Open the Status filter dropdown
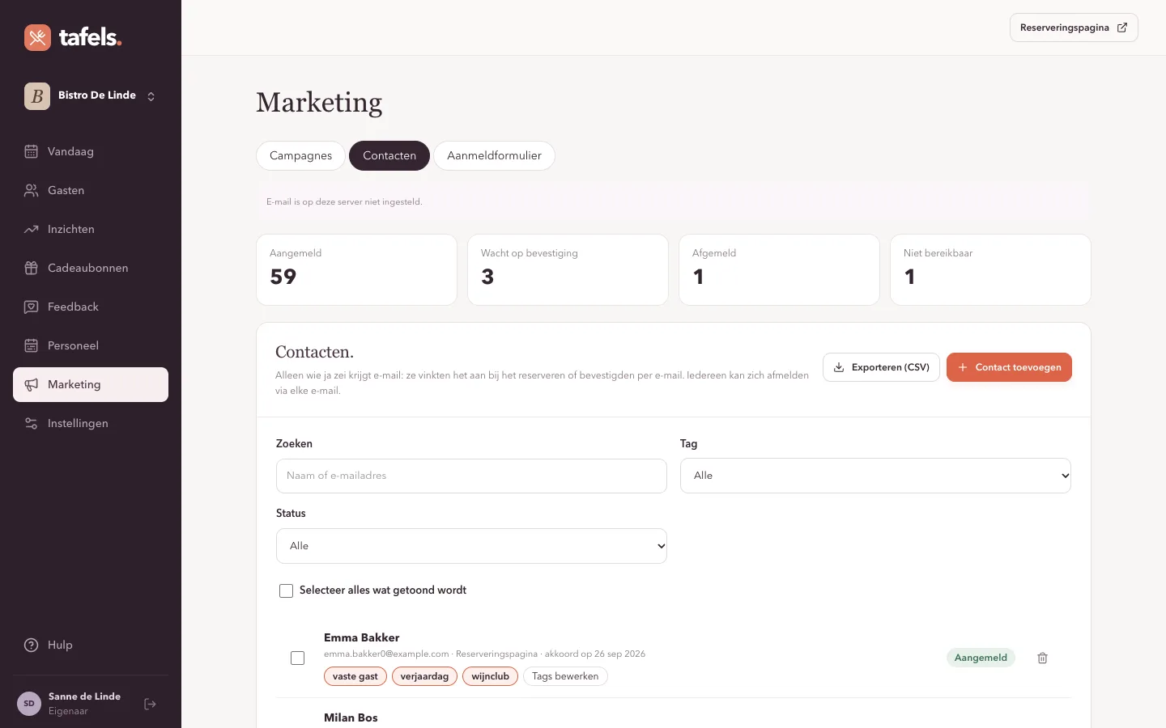Image resolution: width=1166 pixels, height=728 pixels. point(471,546)
